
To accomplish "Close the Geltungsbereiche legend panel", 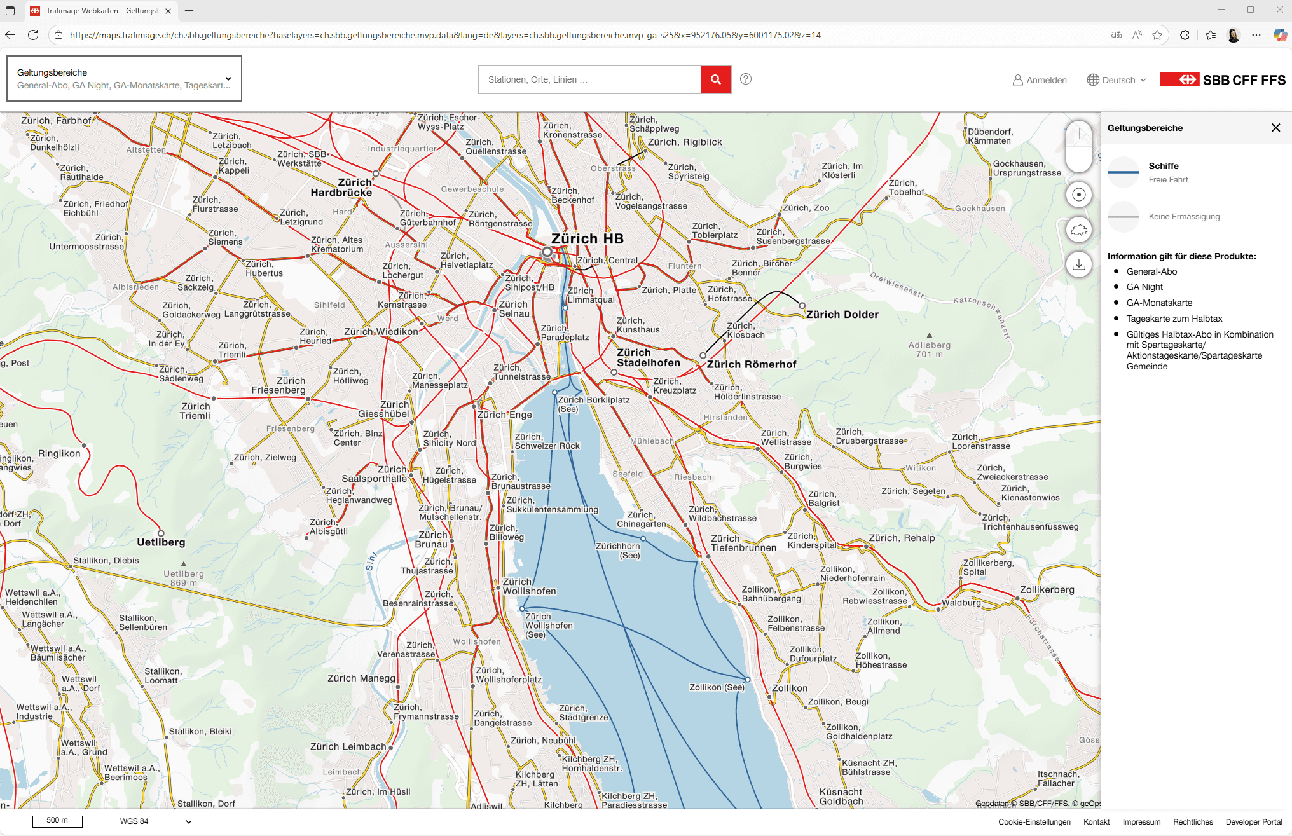I will 1275,128.
